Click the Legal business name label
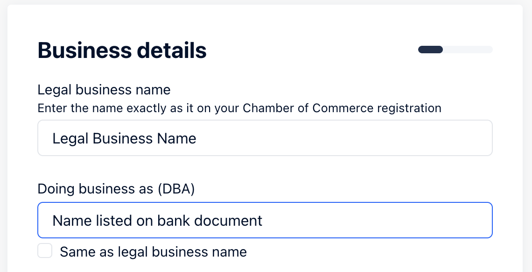Screen dimensions: 532x272 pyautogui.click(x=104, y=89)
